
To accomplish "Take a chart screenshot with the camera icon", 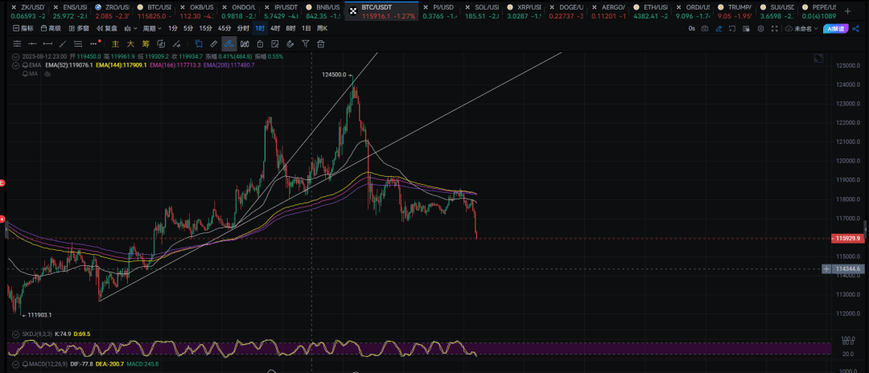I will tap(705, 28).
